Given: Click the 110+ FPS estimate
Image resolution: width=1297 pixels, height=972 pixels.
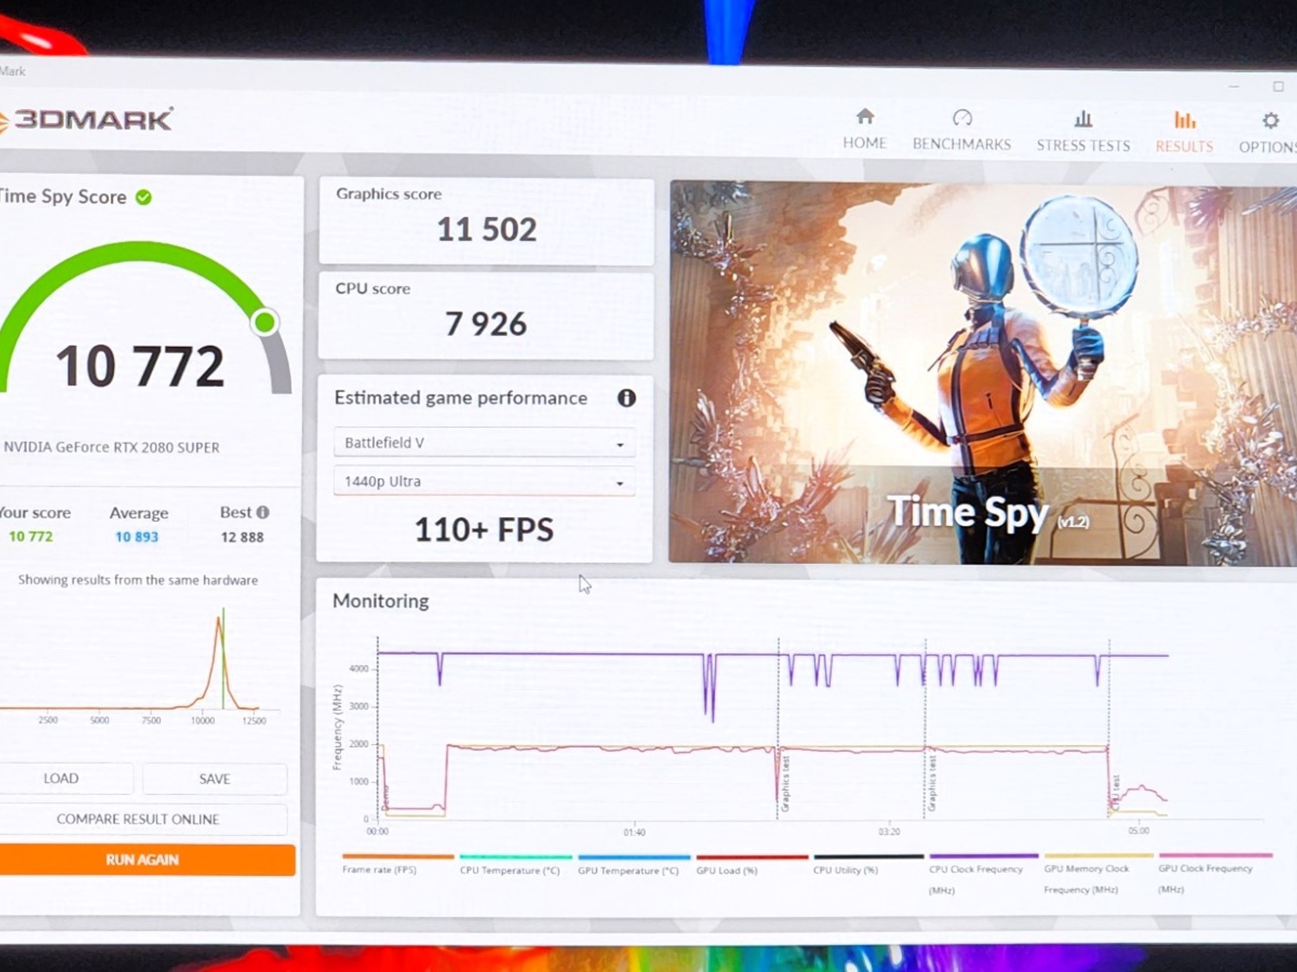Looking at the screenshot, I should tap(484, 530).
